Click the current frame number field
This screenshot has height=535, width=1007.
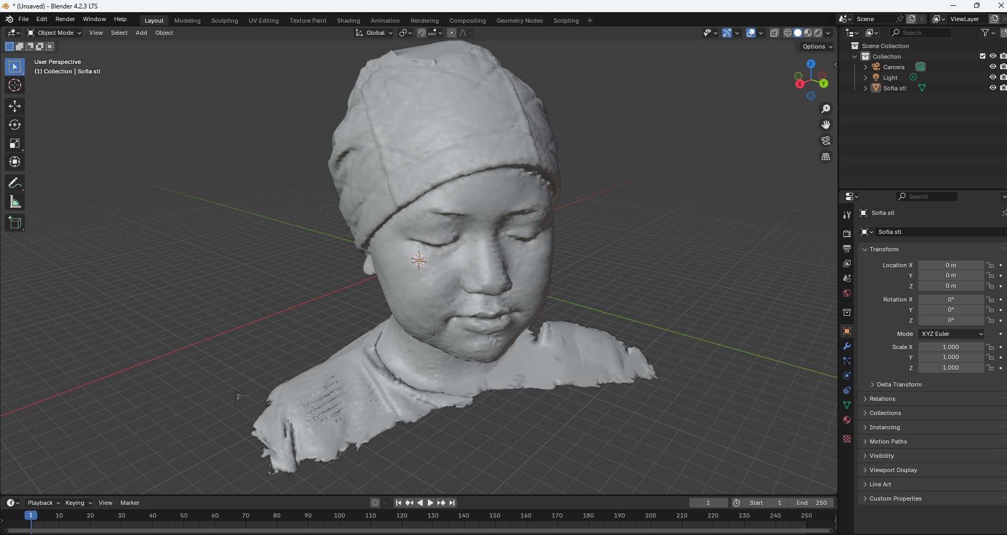point(708,503)
